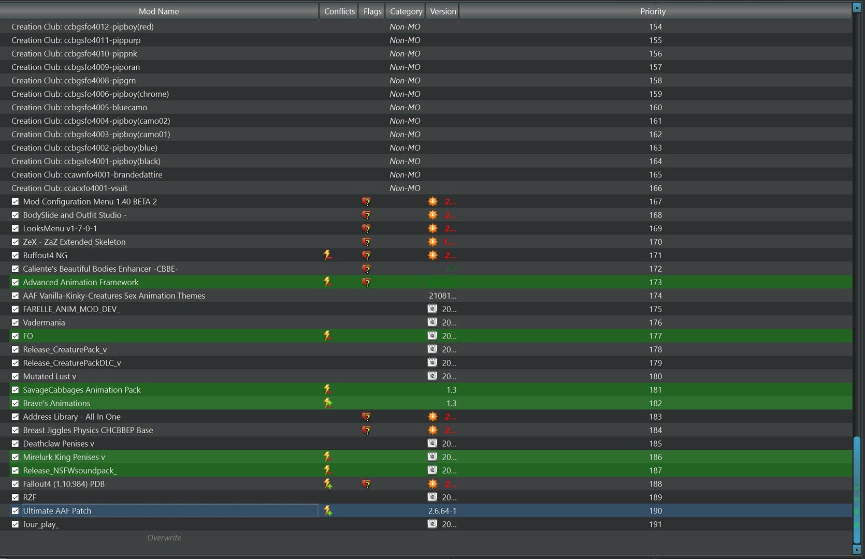Disable the Advanced Animation Framework mod checkbox
The image size is (865, 559).
coord(15,282)
